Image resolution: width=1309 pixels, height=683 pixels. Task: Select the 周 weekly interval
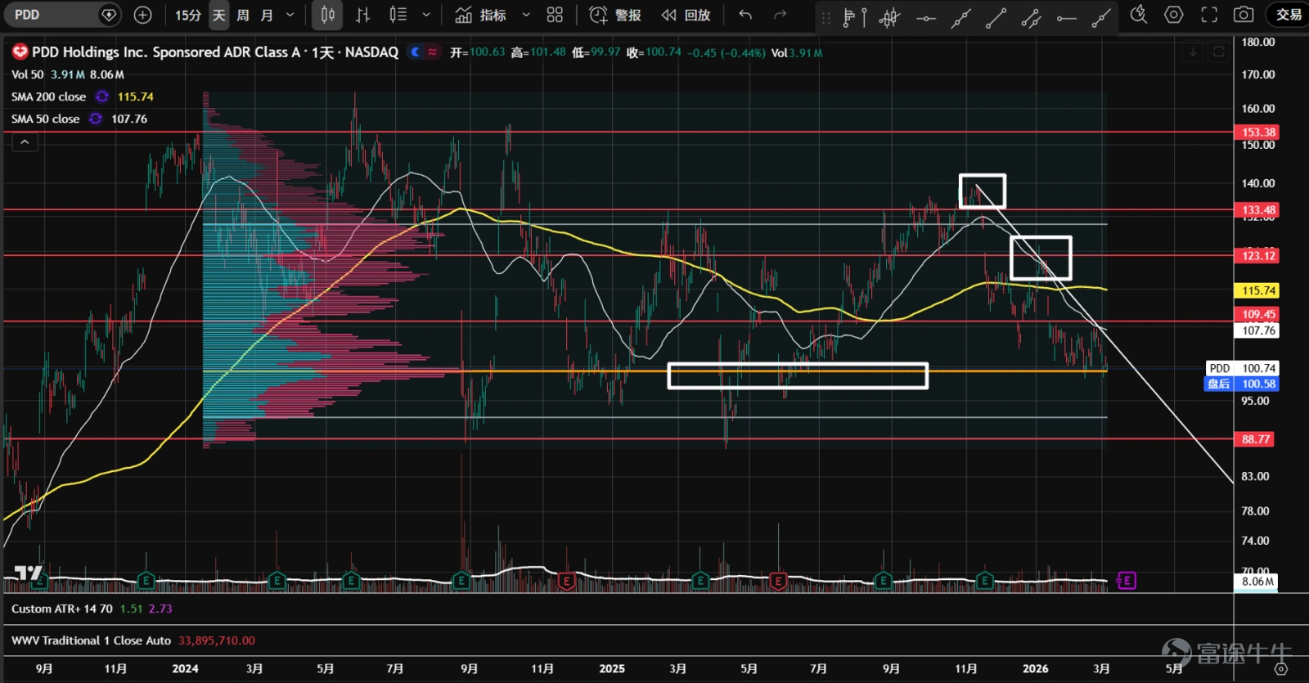click(243, 15)
